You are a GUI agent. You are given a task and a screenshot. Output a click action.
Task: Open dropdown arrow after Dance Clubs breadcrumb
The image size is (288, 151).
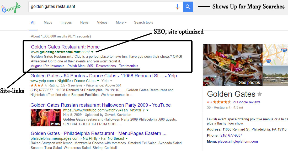(98, 81)
